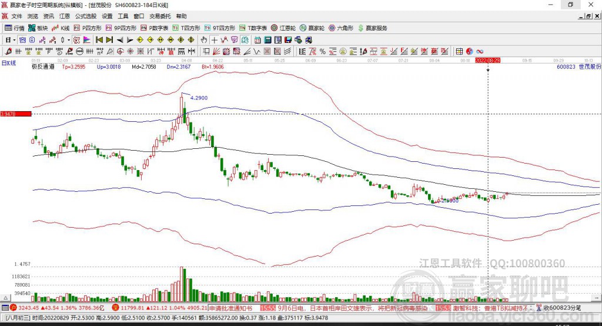Click the scroll-up triangle above status bar
This screenshot has width=602, height=326.
coord(6,298)
